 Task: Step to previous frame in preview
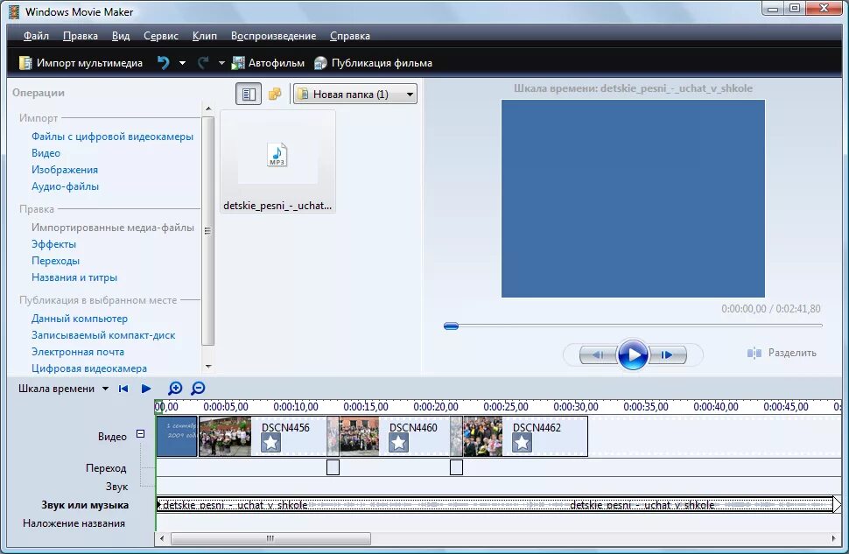599,354
